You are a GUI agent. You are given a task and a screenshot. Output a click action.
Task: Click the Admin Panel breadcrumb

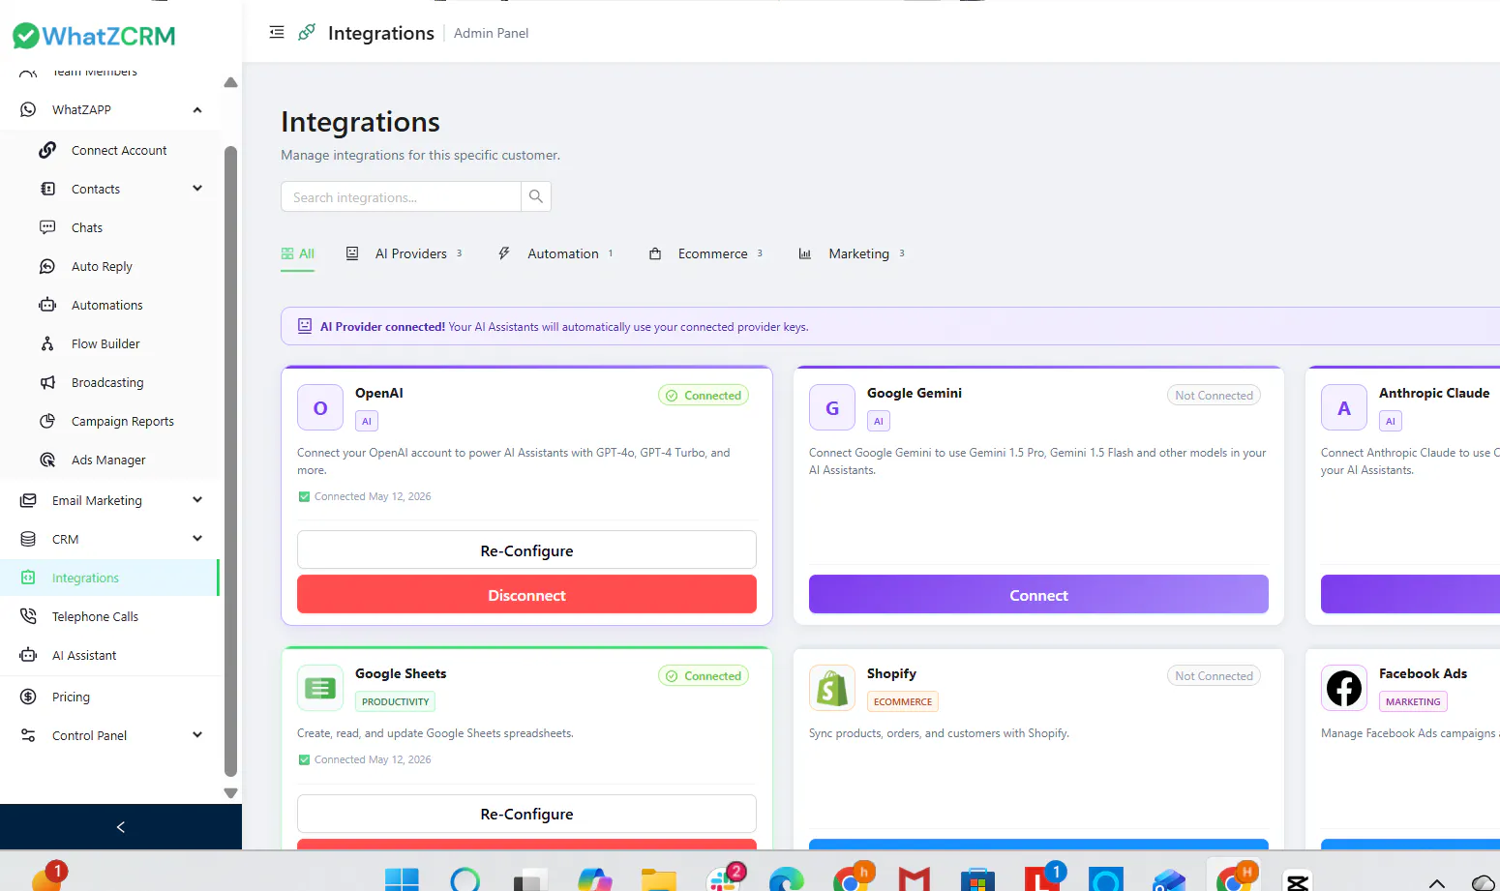click(x=492, y=33)
